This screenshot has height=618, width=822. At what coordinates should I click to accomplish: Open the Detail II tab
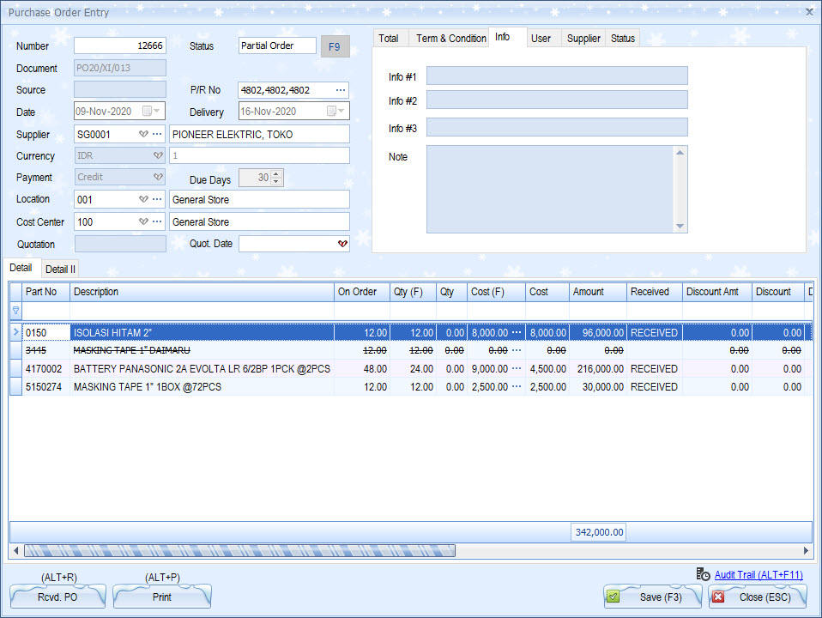61,270
